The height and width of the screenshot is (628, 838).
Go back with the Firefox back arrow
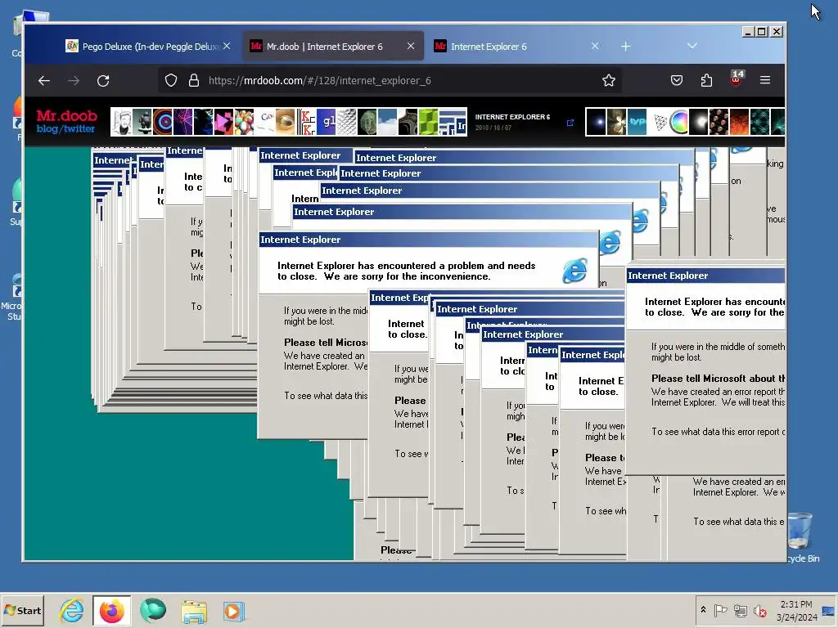pos(44,81)
